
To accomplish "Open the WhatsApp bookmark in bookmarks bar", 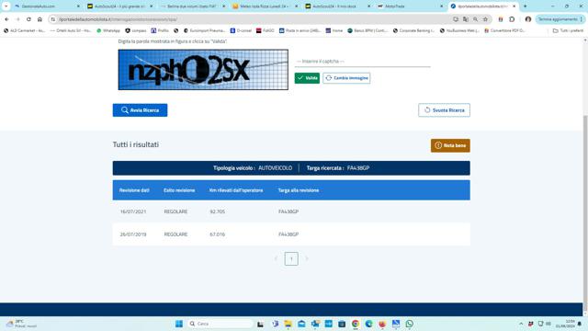I will (x=108, y=30).
